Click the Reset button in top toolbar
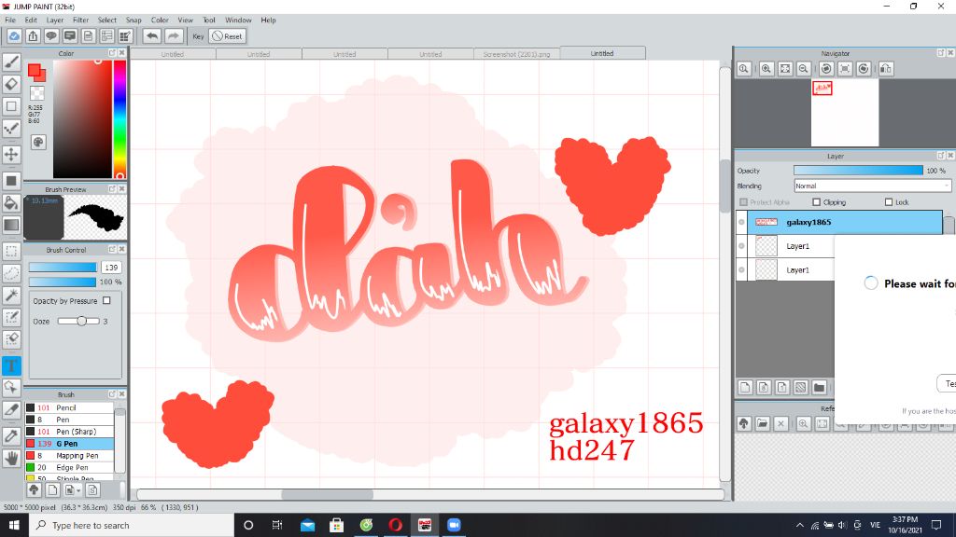The height and width of the screenshot is (537, 956). click(x=228, y=36)
